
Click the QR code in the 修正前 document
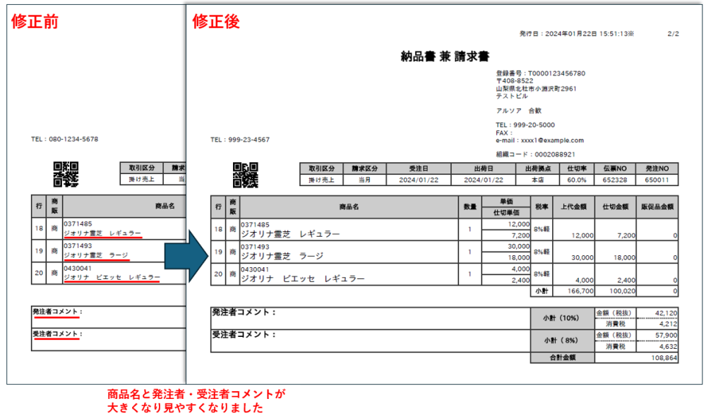(x=66, y=174)
